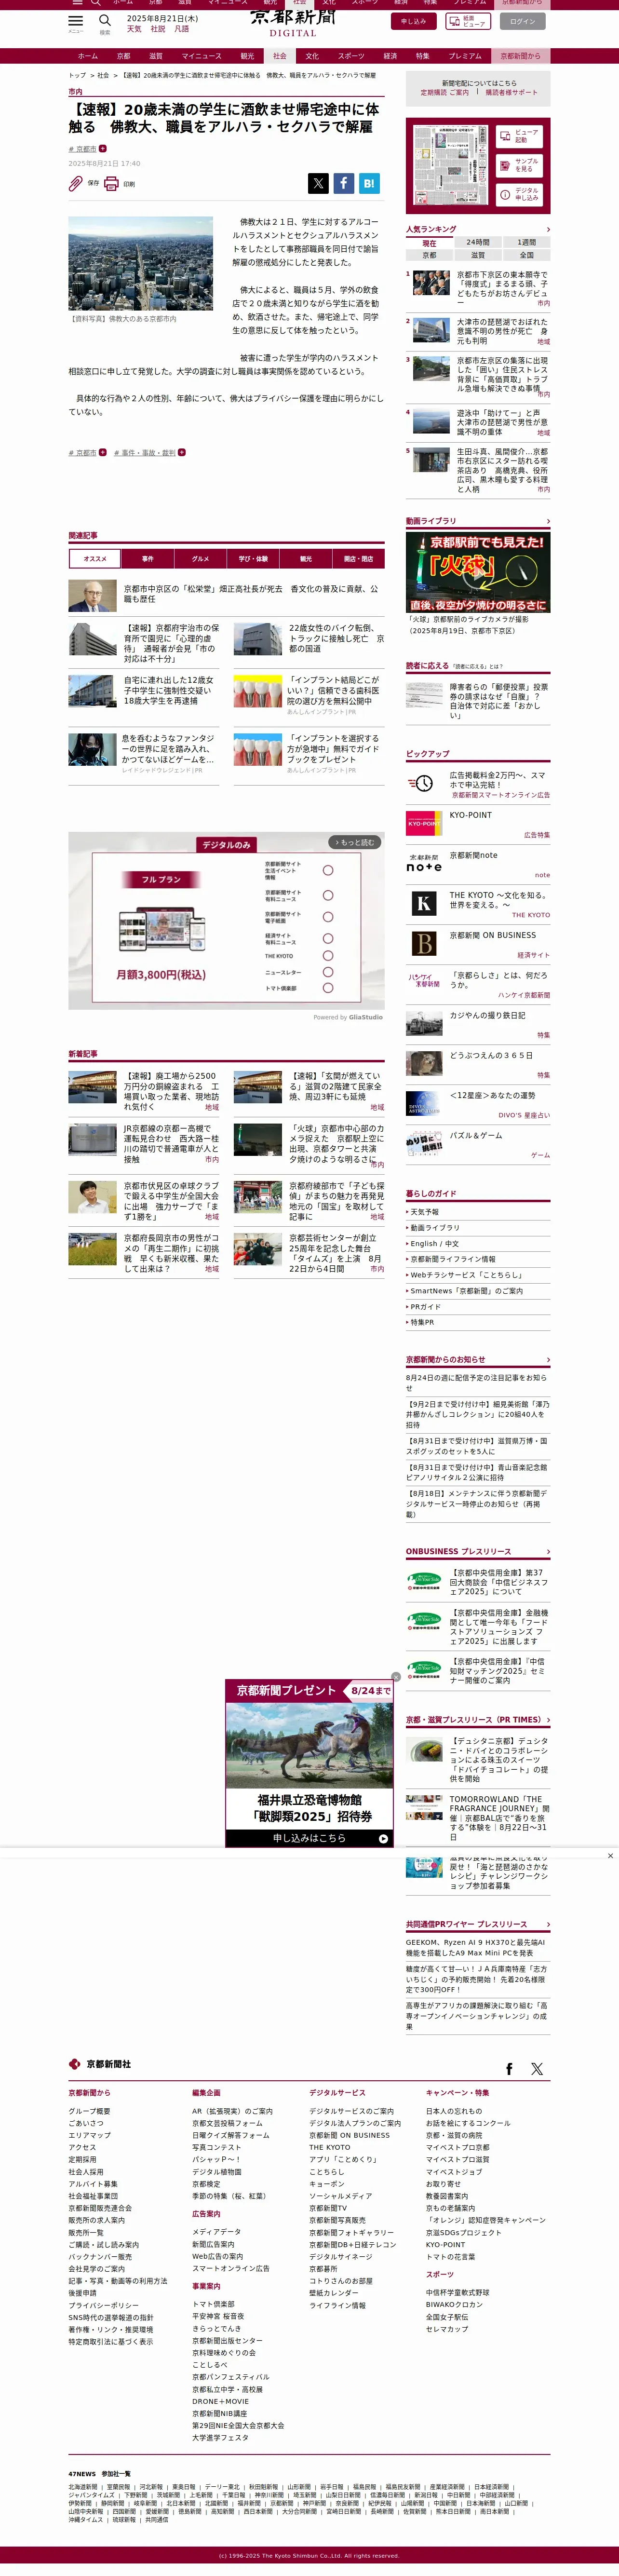Open the 社会 breadcrumb link

coord(103,75)
